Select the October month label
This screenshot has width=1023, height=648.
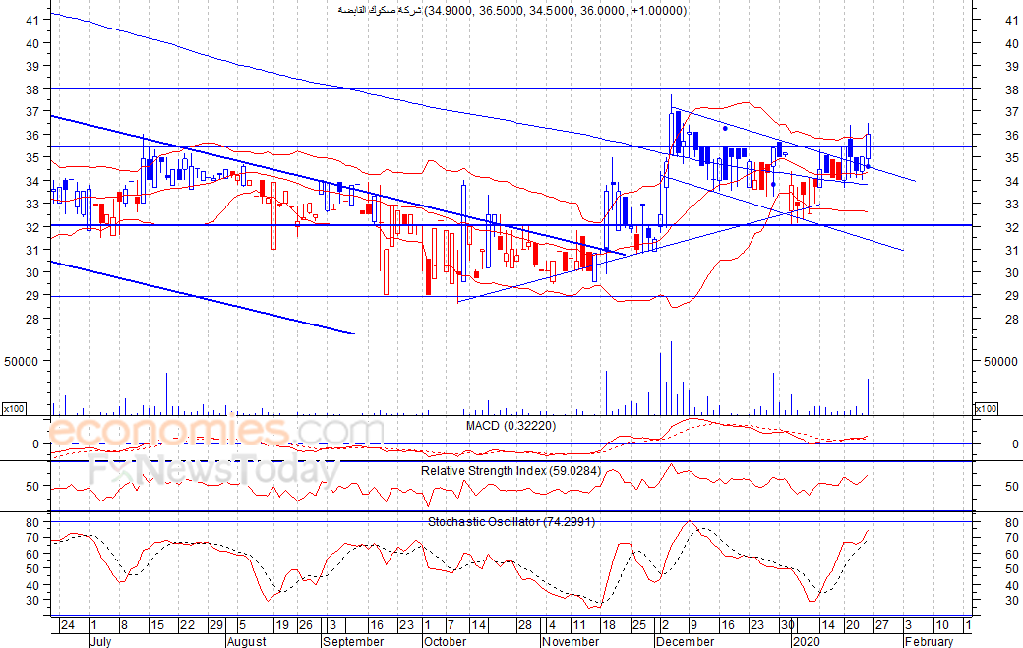click(x=445, y=641)
